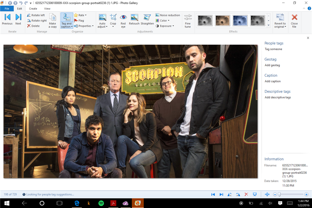
Task: Click status bar rotate left icon
Action: click(230, 195)
